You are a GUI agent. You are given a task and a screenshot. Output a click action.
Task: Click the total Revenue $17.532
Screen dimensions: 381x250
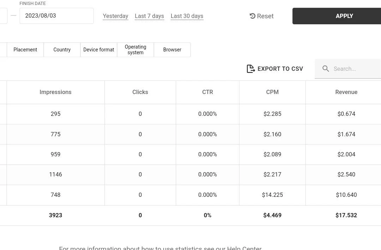point(346,215)
